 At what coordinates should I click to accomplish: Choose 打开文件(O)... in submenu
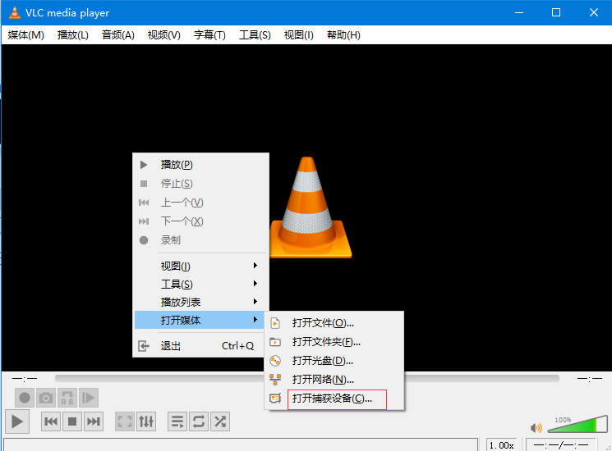point(334,323)
